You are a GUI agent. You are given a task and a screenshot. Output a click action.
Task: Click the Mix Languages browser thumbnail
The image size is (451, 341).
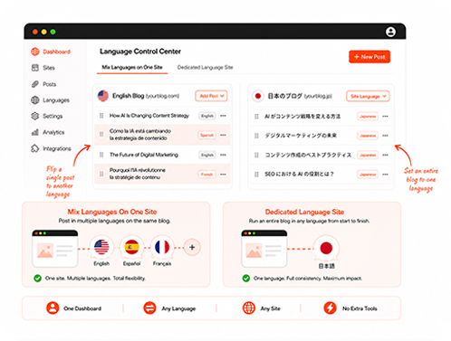coord(55,249)
